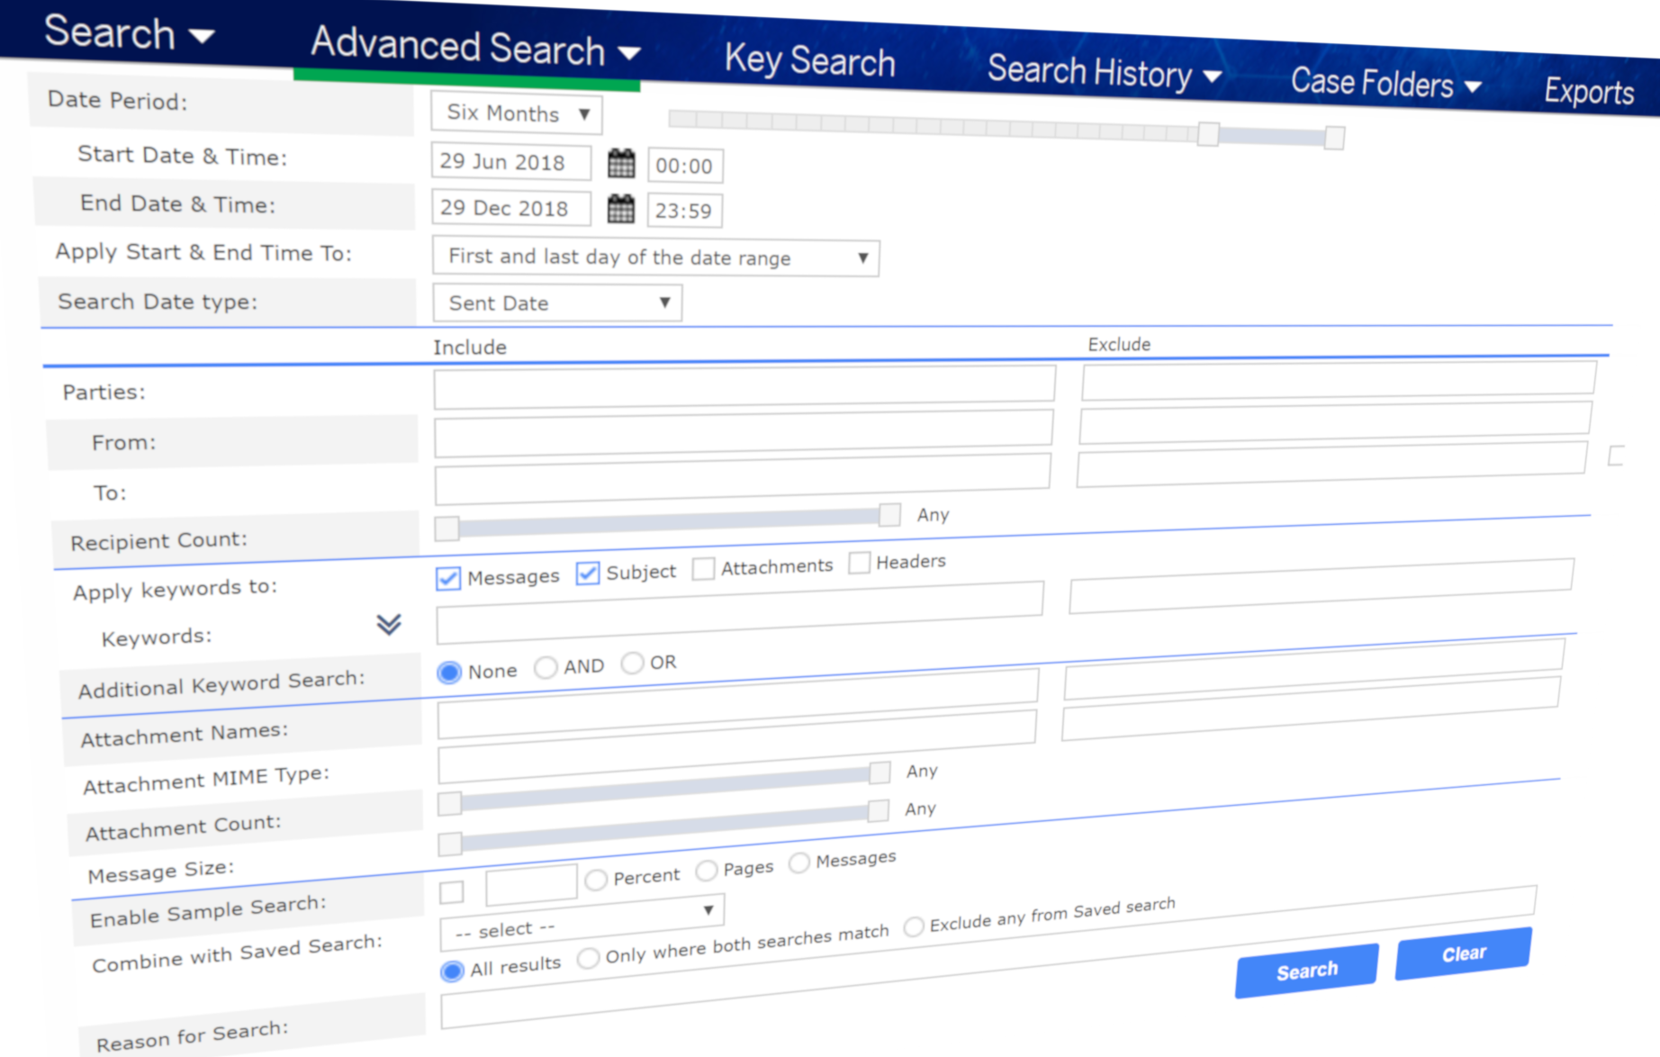Click the Parties exclude field

click(x=1339, y=380)
